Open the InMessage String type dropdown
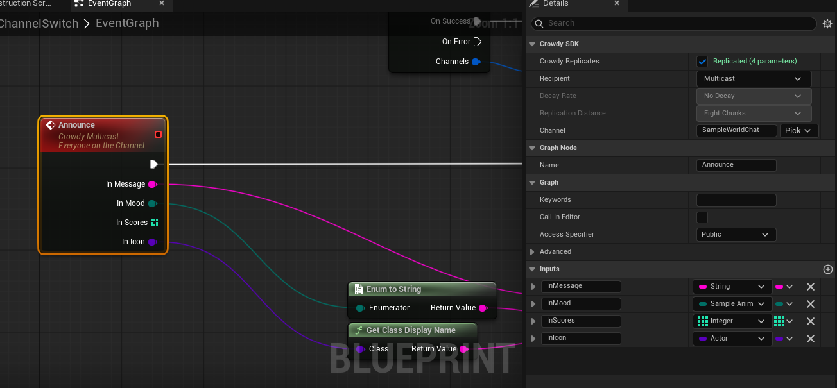 click(x=732, y=287)
